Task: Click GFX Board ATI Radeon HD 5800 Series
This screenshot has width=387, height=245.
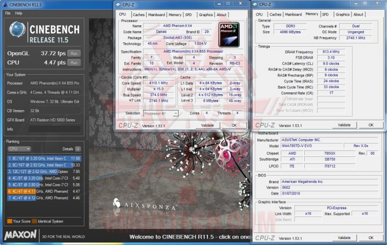Action: pos(54,120)
